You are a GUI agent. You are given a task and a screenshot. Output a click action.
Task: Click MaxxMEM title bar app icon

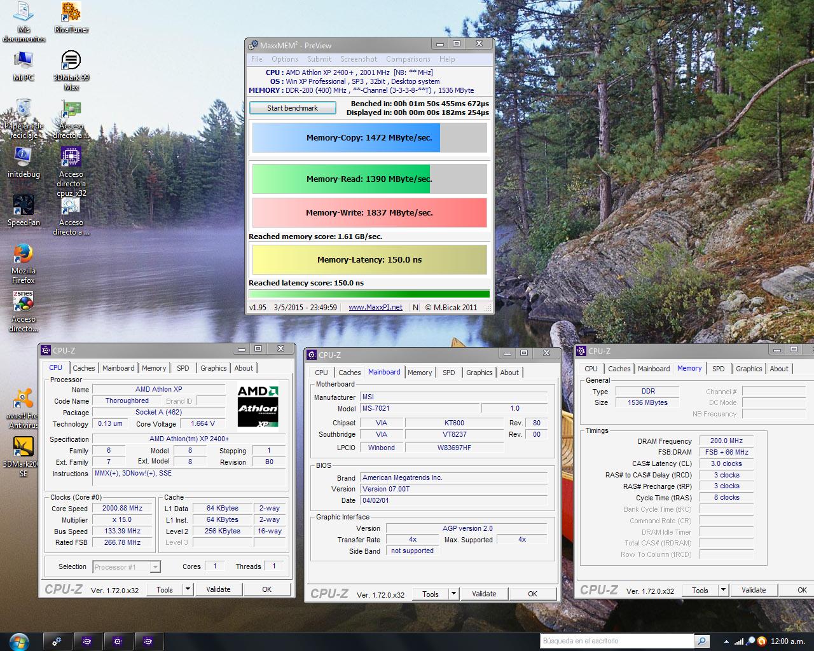[253, 45]
